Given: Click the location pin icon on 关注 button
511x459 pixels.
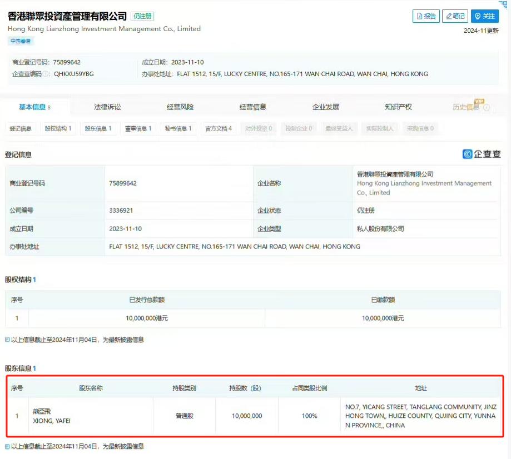Looking at the screenshot, I should click(477, 16).
